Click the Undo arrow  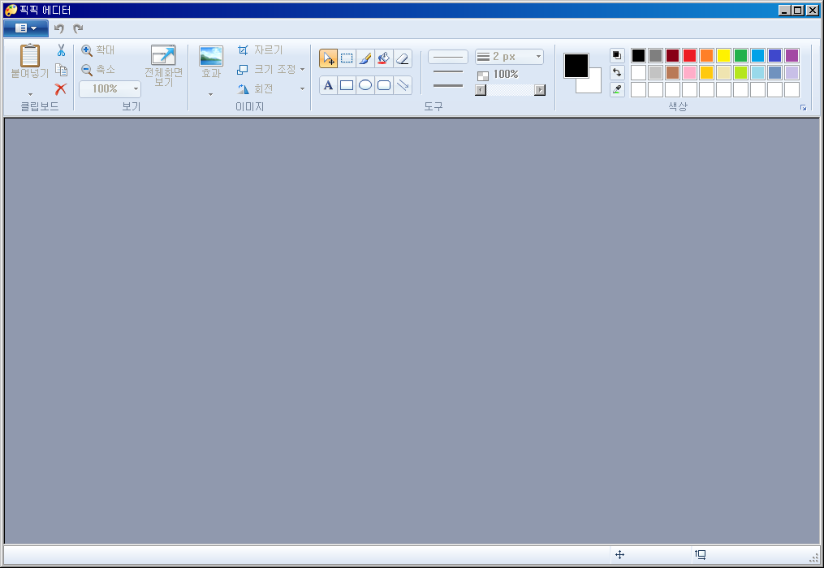click(58, 28)
